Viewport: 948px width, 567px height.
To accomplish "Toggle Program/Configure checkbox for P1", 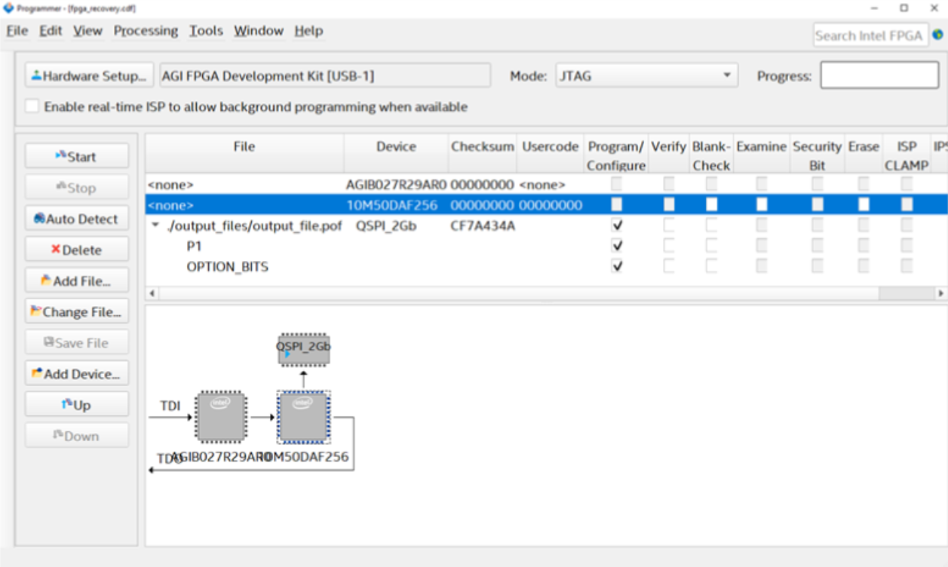I will coord(617,246).
